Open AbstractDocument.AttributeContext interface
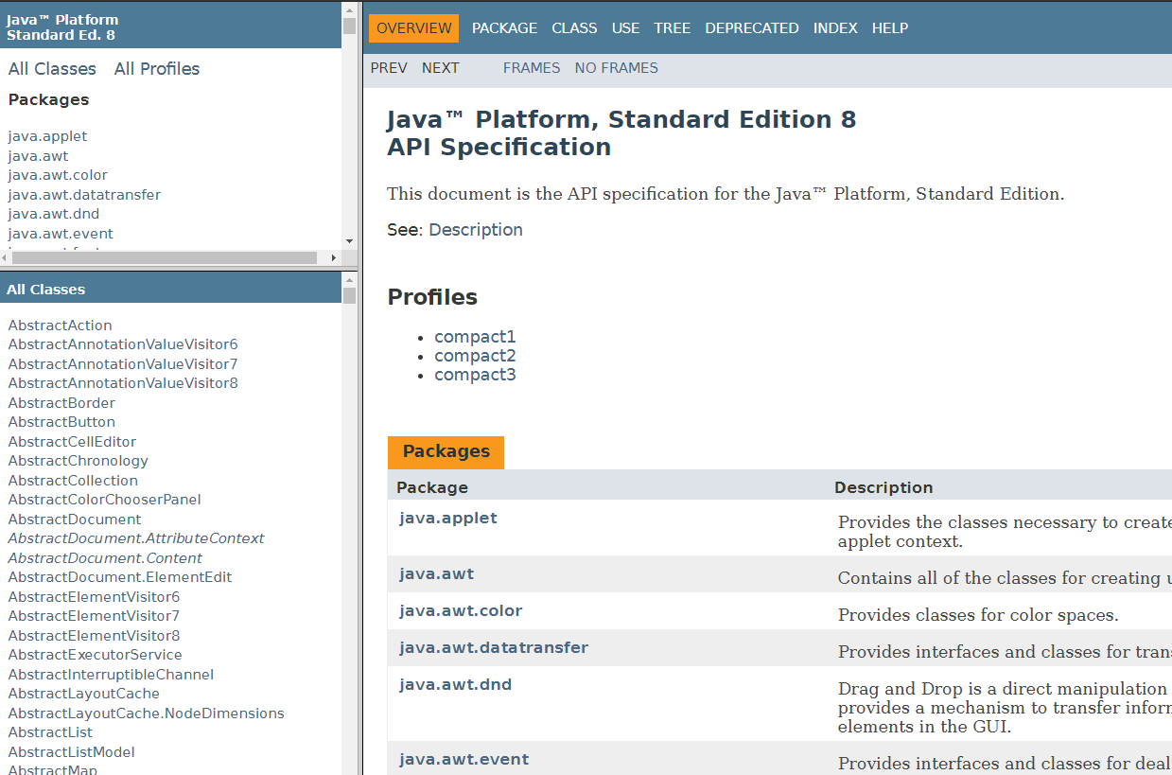 136,538
